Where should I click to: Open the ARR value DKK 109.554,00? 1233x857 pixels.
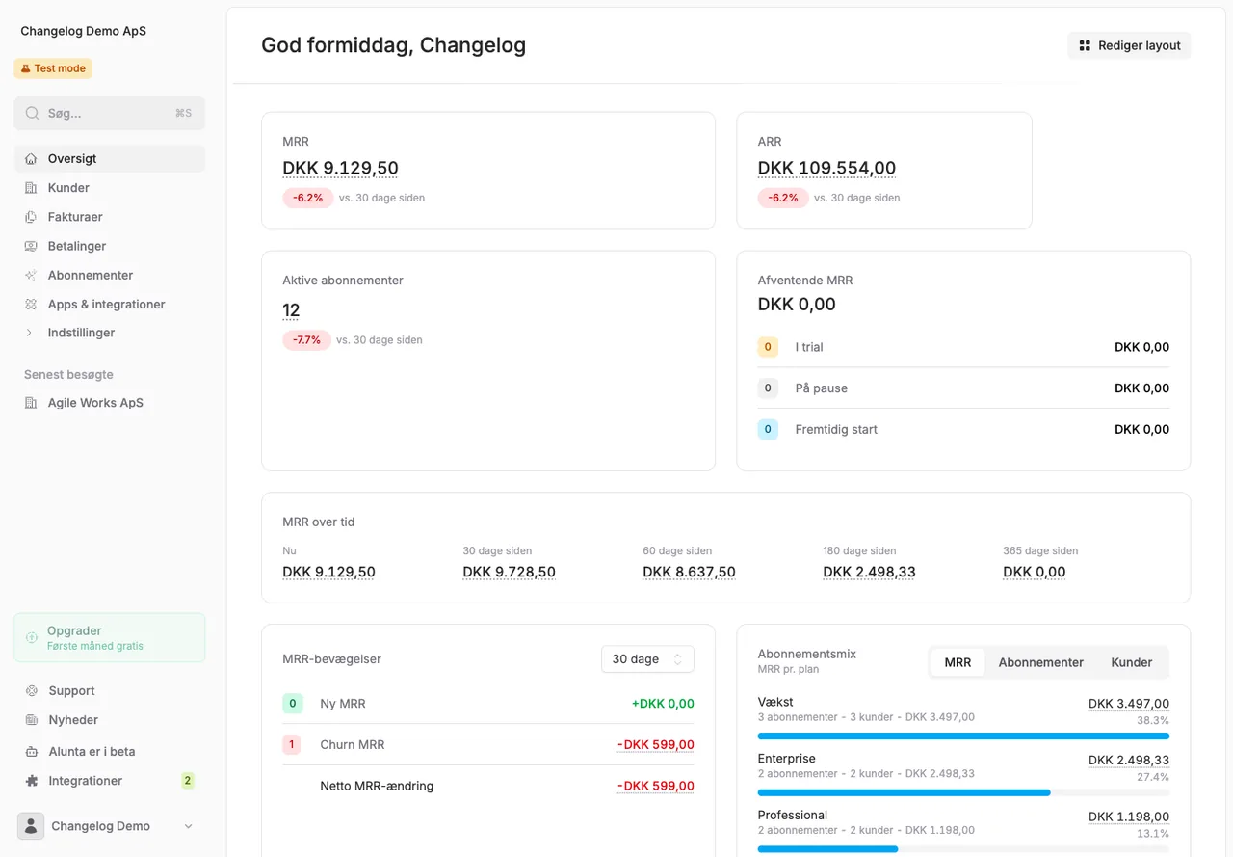tap(826, 168)
